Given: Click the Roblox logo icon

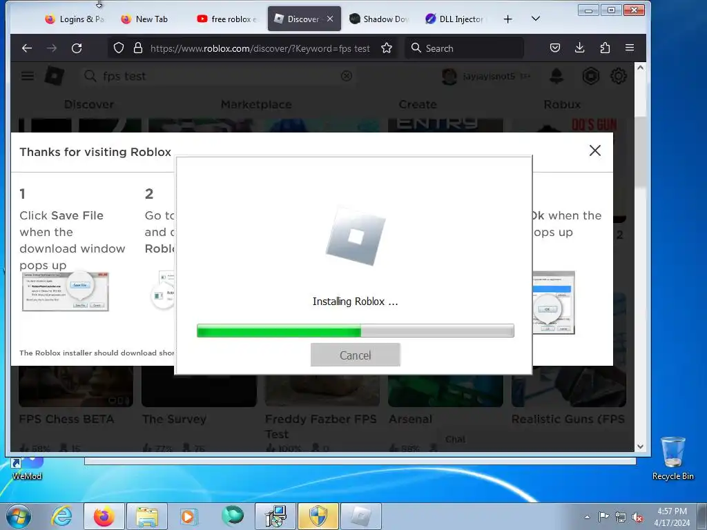Looking at the screenshot, I should pyautogui.click(x=54, y=76).
